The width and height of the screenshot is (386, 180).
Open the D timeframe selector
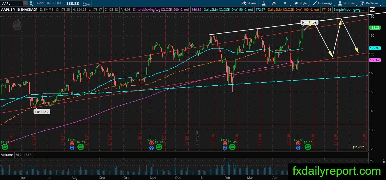285,3
